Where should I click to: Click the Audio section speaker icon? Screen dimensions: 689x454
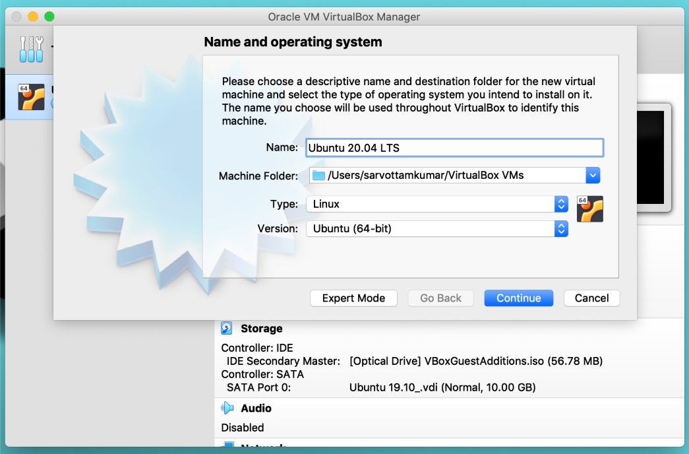pos(227,408)
